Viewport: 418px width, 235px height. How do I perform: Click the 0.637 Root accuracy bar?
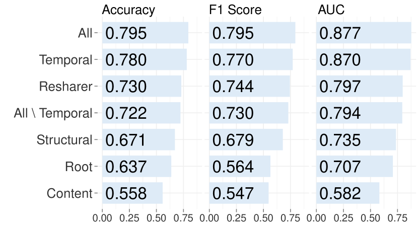(136, 167)
